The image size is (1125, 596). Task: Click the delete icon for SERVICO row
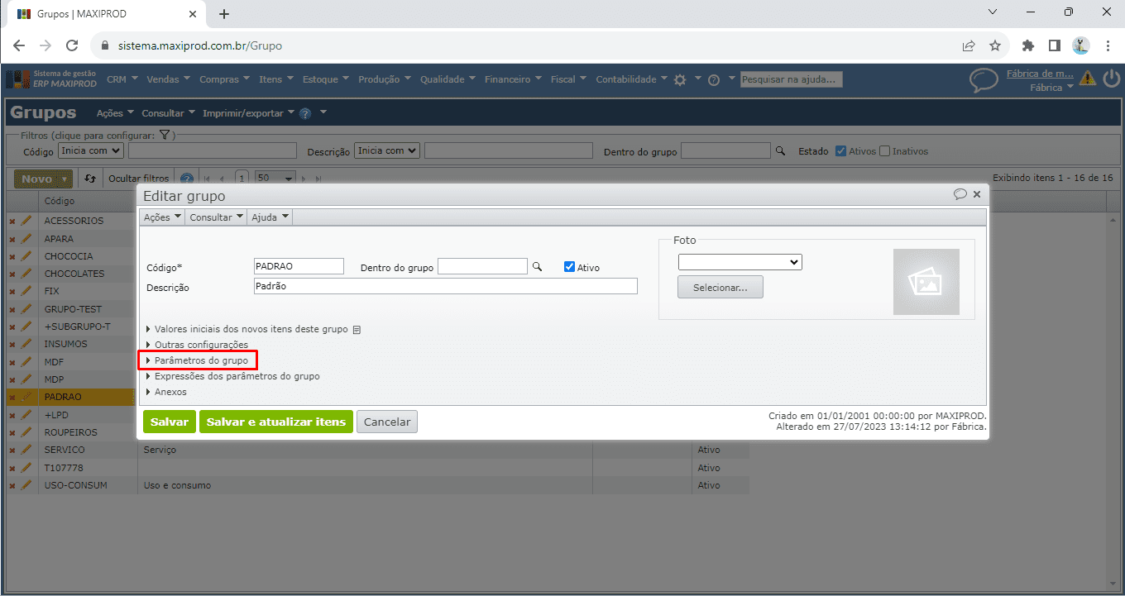point(12,451)
